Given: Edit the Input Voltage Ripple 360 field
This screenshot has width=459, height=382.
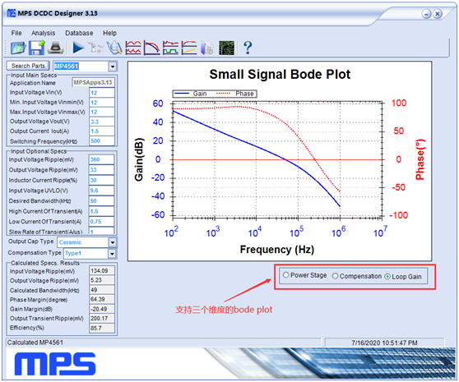Looking at the screenshot, I should click(101, 159).
